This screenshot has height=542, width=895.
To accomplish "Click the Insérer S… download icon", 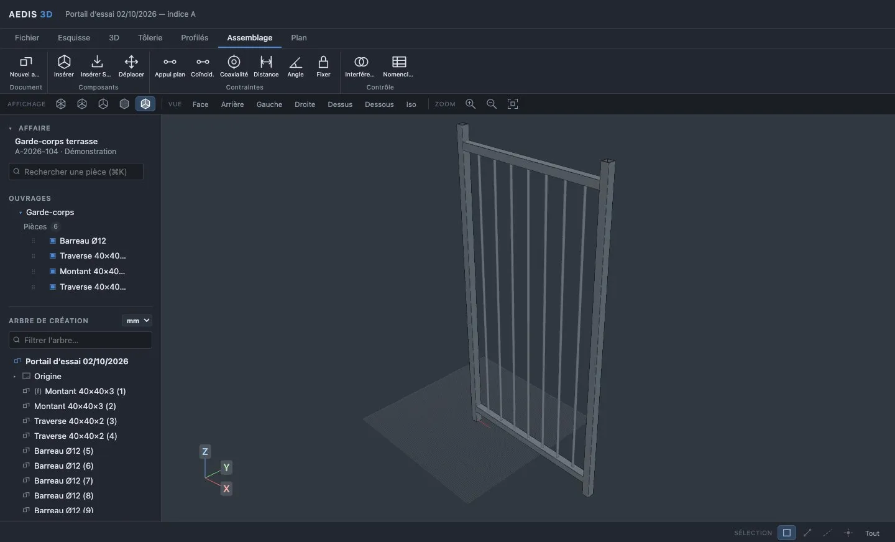I will tap(96, 62).
